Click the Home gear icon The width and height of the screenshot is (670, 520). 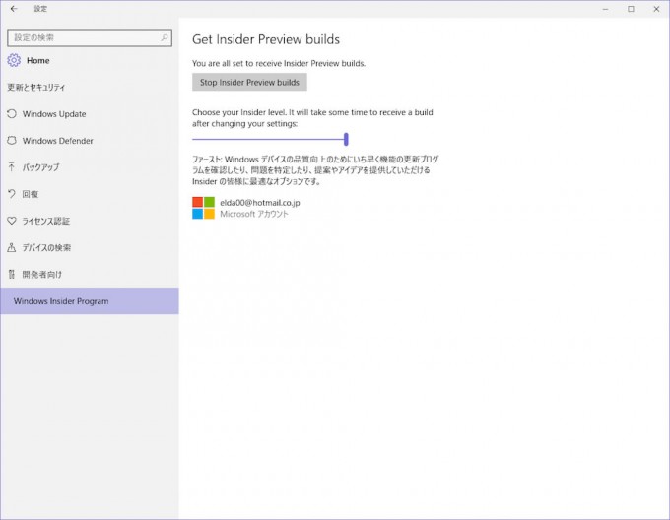click(14, 61)
